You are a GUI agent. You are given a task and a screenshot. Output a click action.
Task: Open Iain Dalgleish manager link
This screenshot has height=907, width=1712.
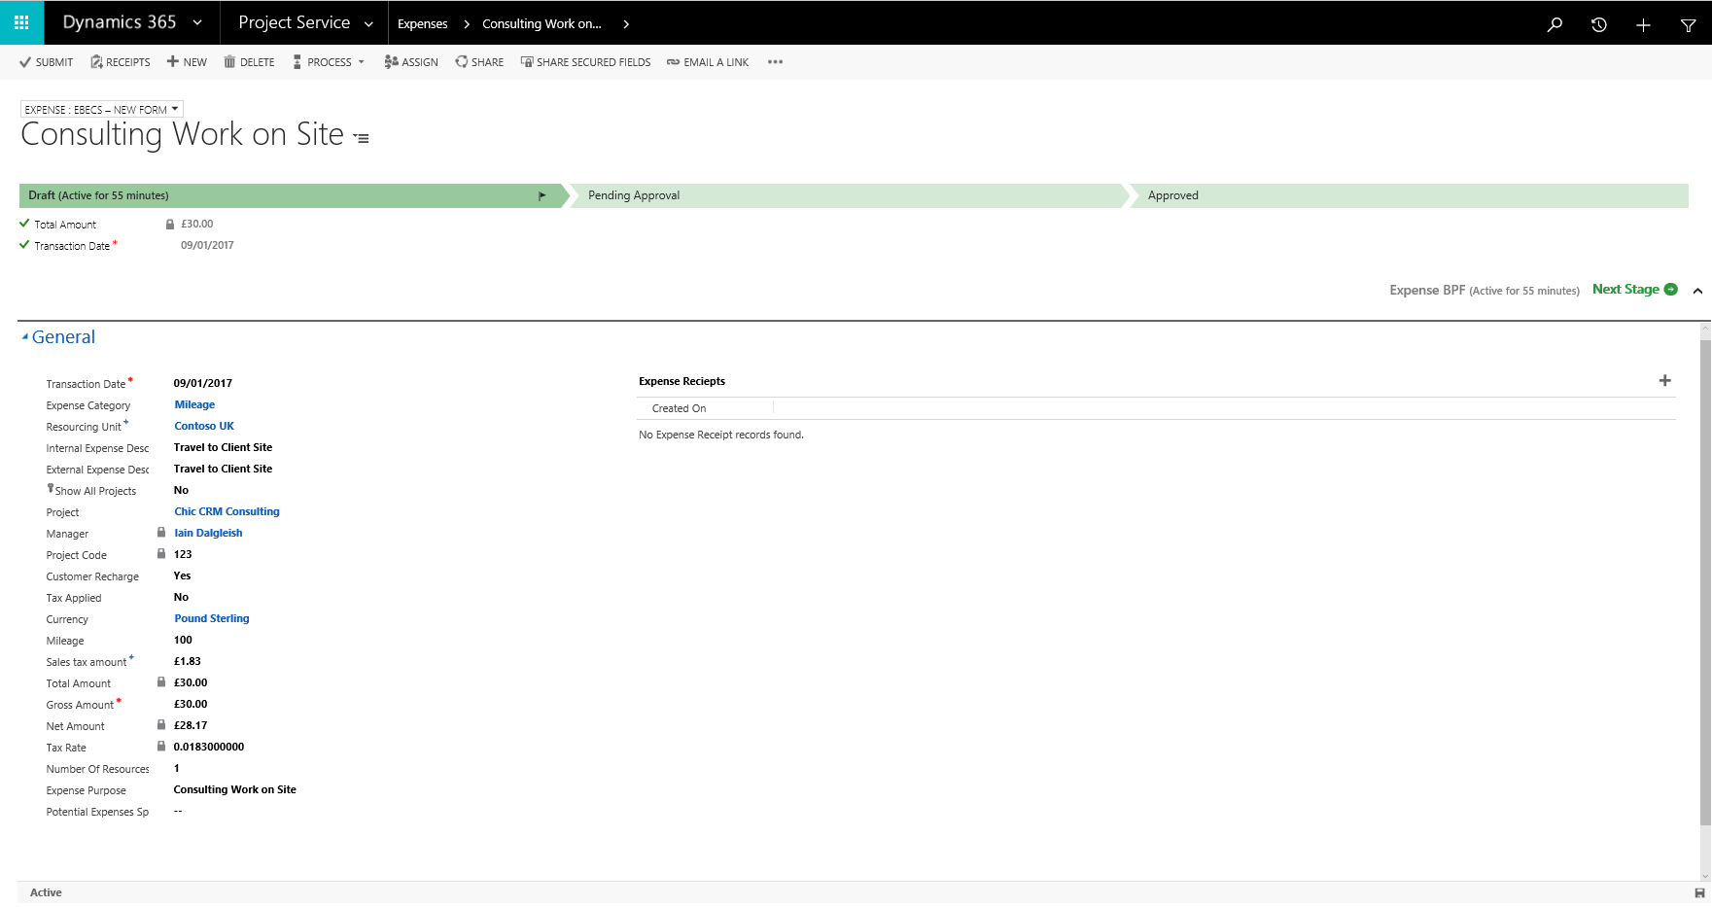coord(208,533)
